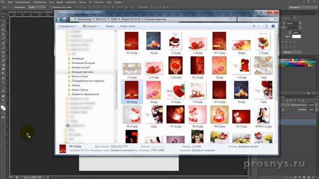Click Explorer Back navigation arrow
Image resolution: width=319 pixels, height=179 pixels.
click(x=59, y=19)
